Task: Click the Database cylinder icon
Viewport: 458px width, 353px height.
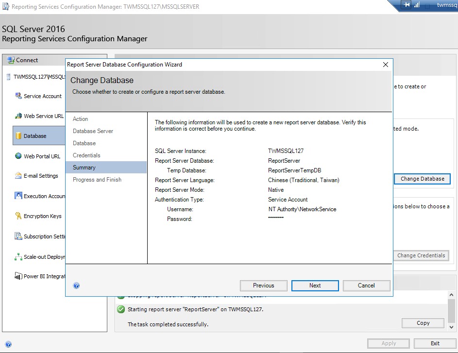Action: pyautogui.click(x=18, y=136)
